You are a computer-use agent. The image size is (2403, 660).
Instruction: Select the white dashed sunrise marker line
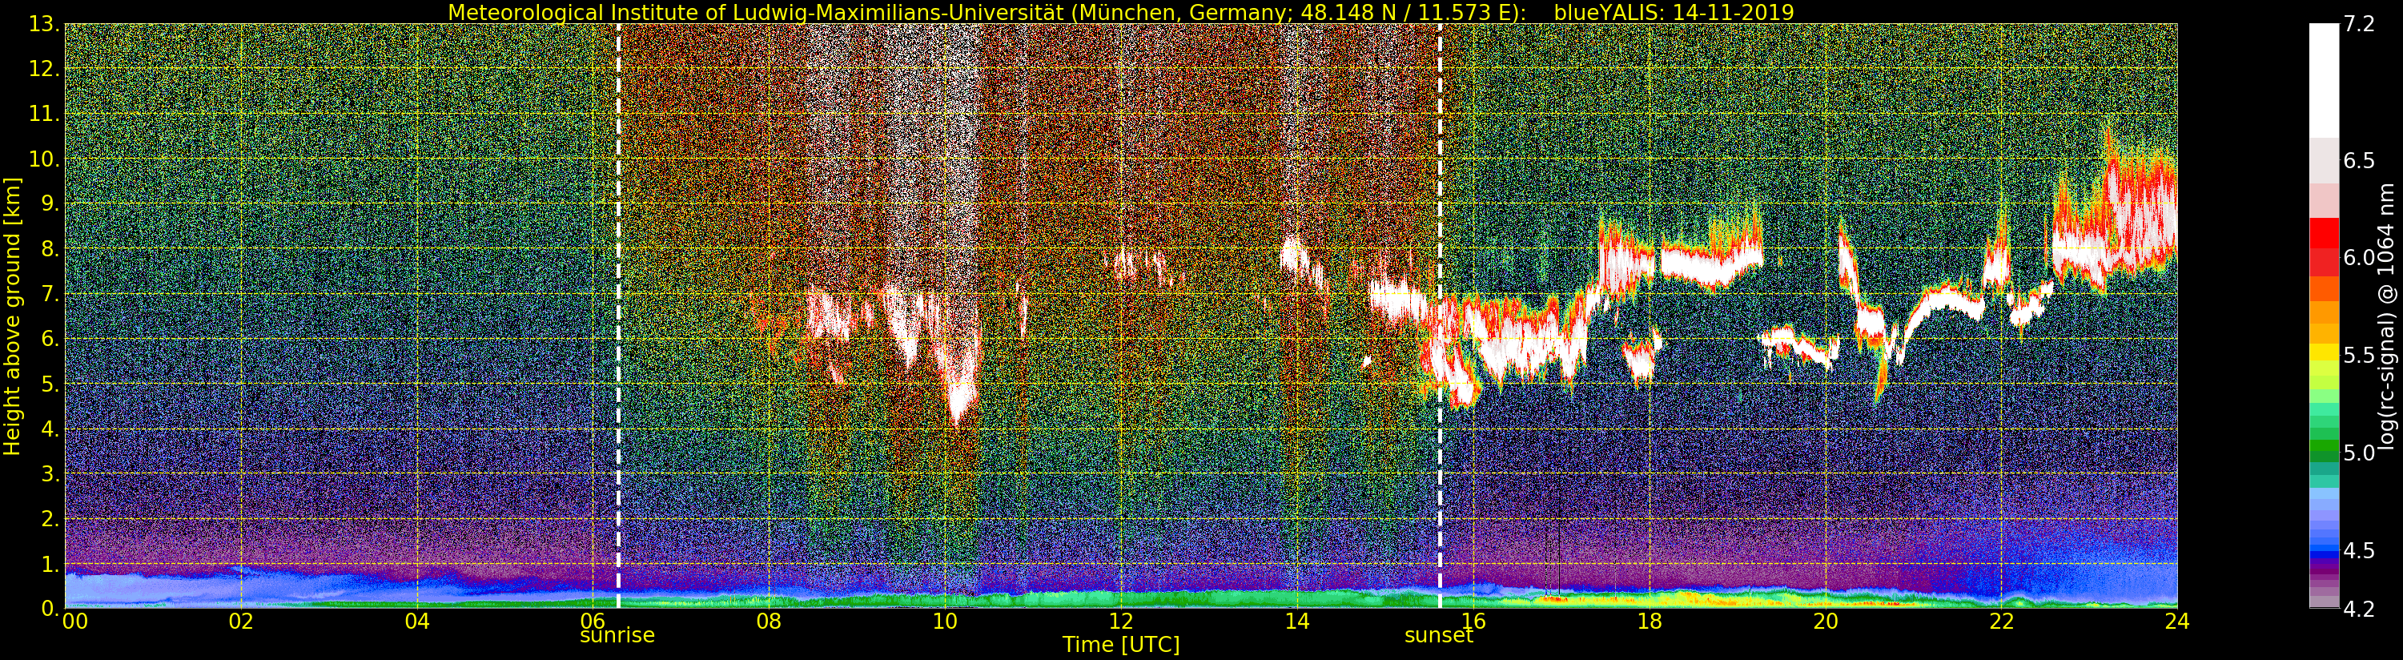[618, 316]
